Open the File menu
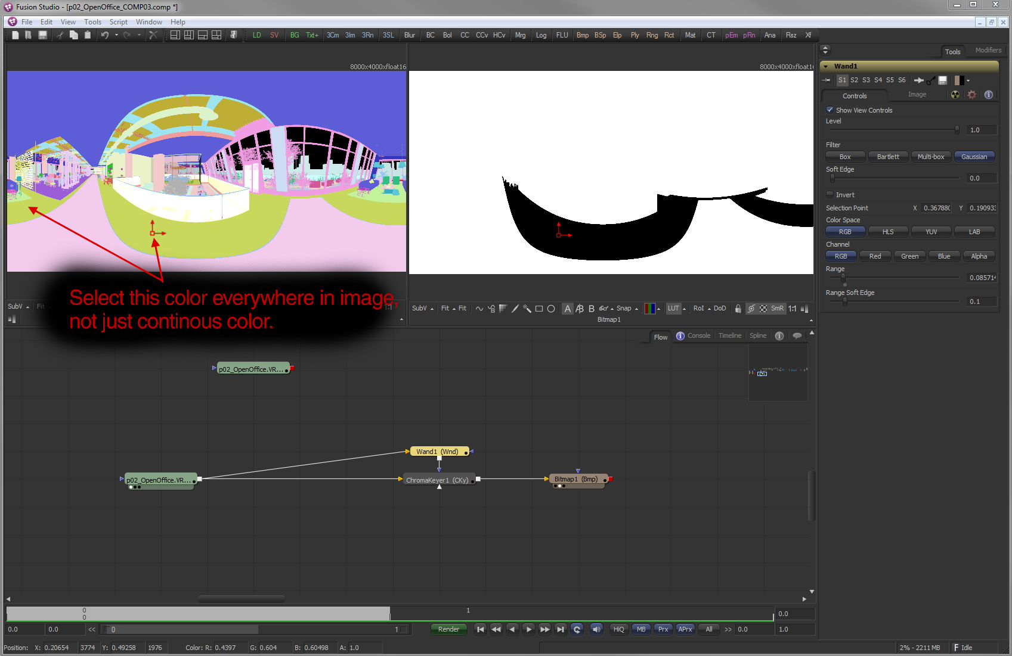Screen dimensions: 1012x656 (x=27, y=22)
